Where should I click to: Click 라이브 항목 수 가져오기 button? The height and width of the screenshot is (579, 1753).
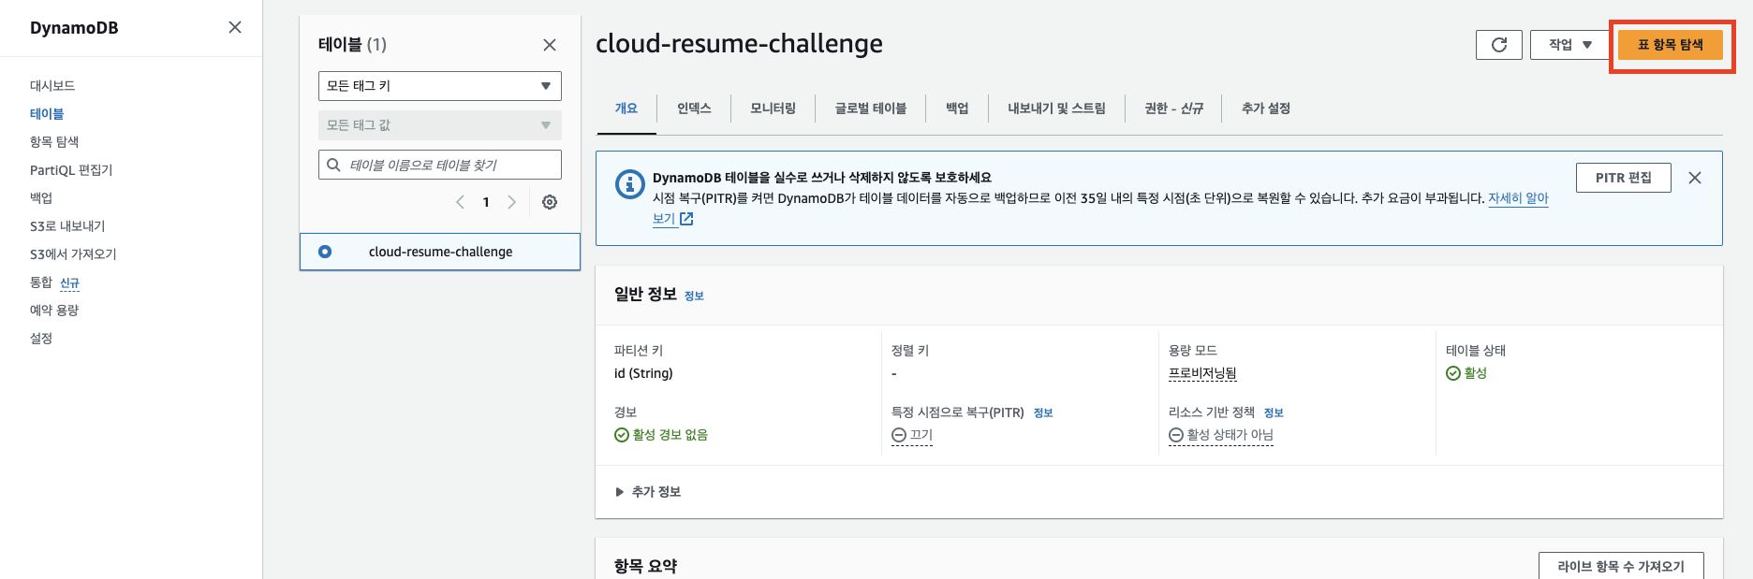pos(1621,566)
